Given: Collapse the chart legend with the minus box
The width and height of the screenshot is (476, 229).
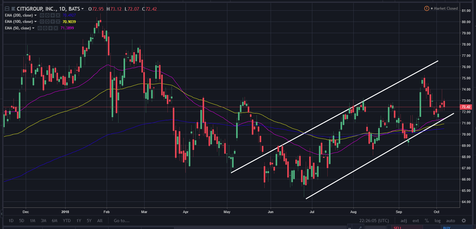Looking at the screenshot, I should click(7, 9).
